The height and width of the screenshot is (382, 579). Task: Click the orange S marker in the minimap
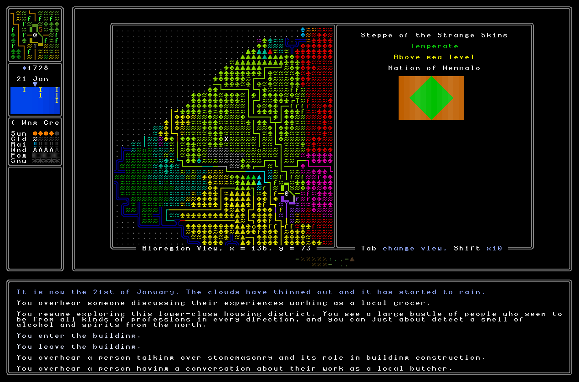(40, 29)
